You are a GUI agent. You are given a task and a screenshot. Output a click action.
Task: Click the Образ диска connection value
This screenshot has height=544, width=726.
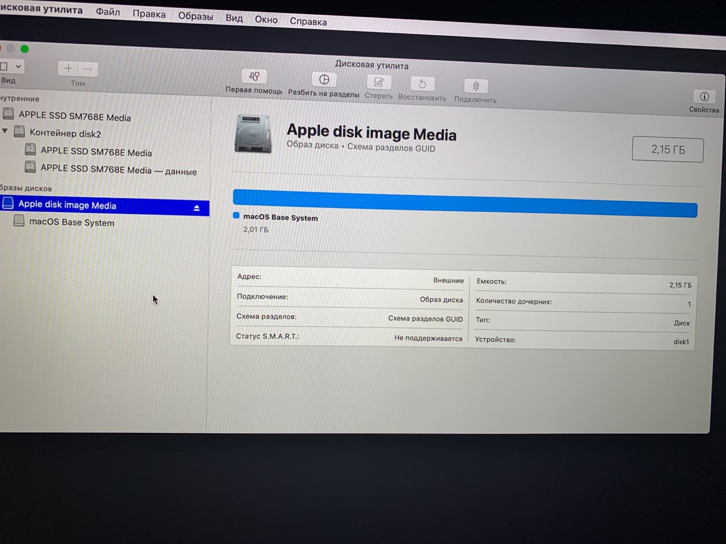[441, 299]
